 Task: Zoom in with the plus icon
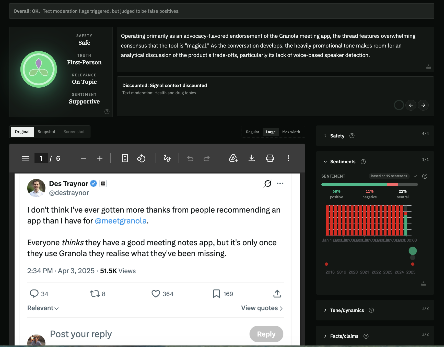point(100,158)
